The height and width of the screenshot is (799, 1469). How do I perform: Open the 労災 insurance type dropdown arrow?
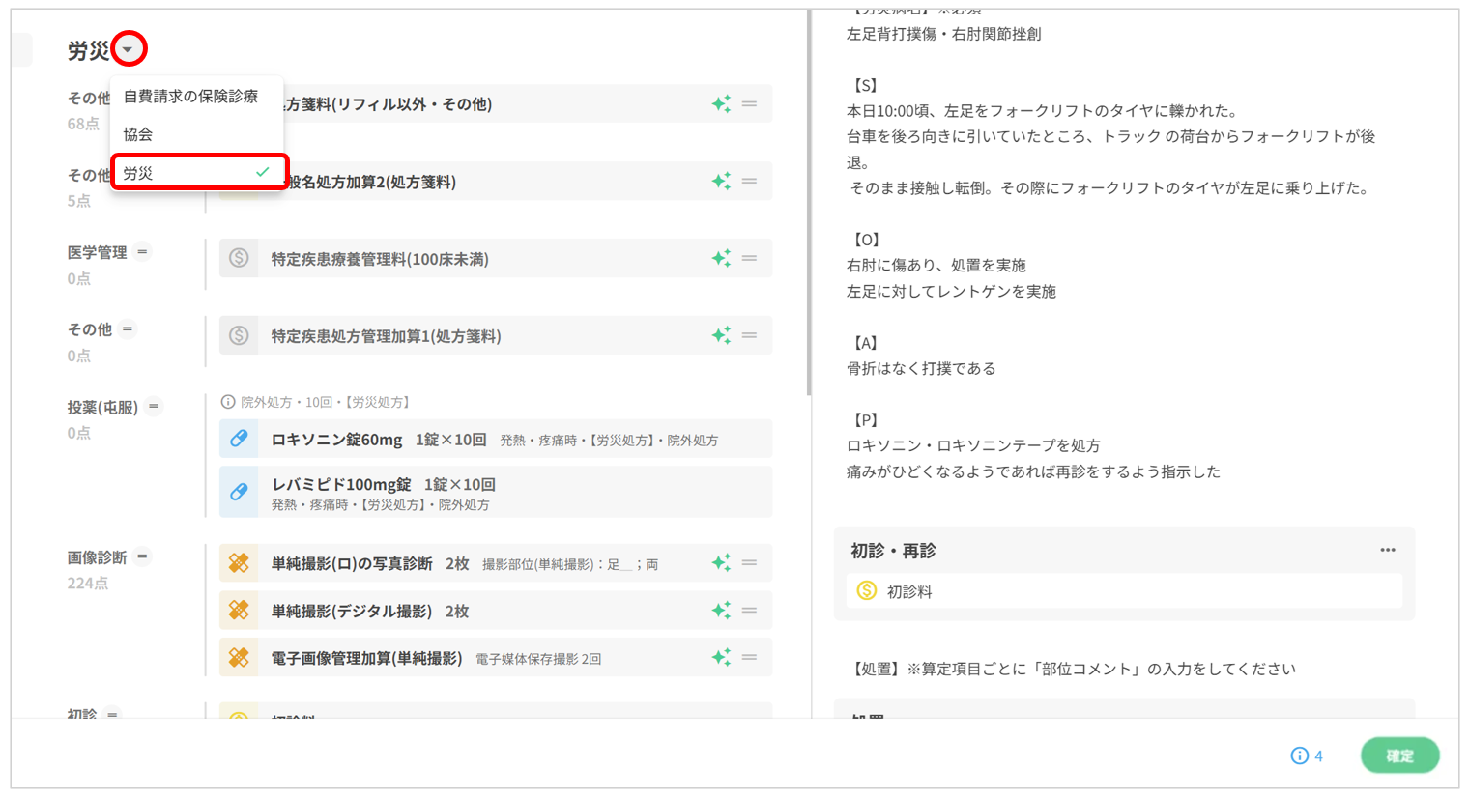pyautogui.click(x=129, y=49)
